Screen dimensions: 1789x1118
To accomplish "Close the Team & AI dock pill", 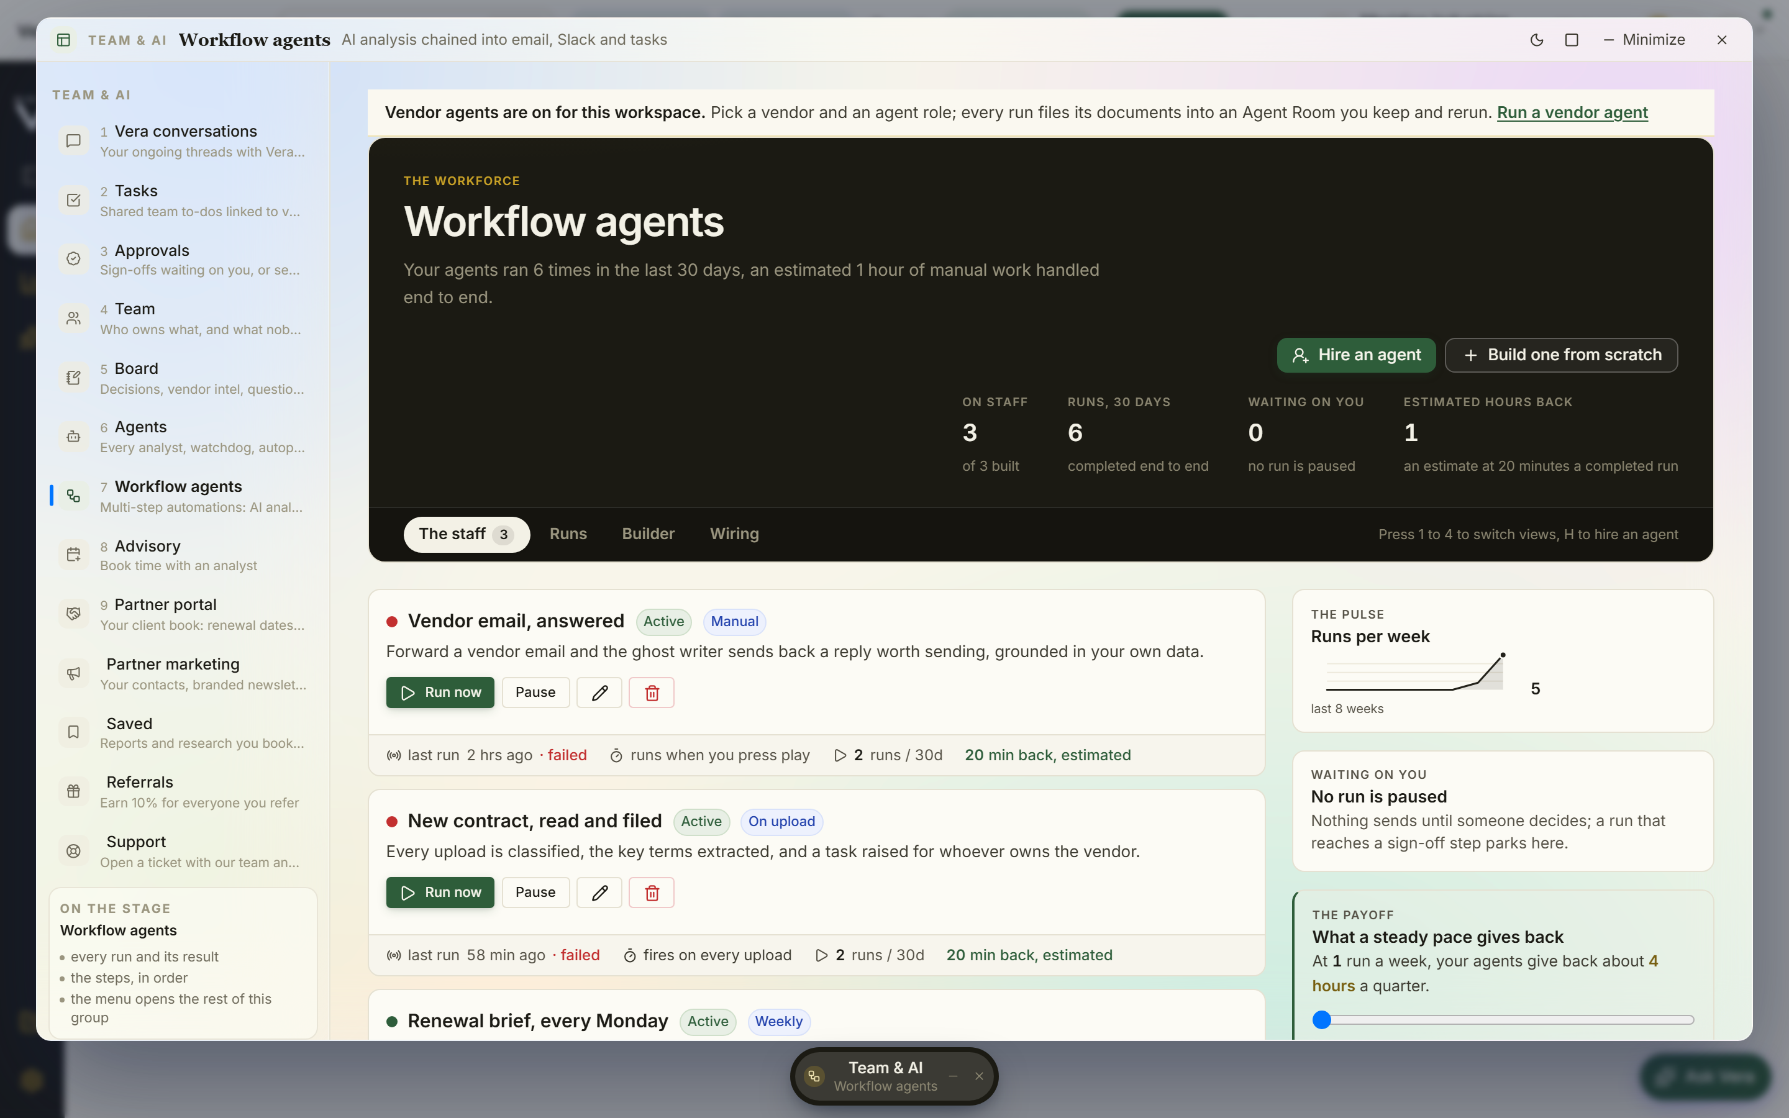I will click(979, 1076).
